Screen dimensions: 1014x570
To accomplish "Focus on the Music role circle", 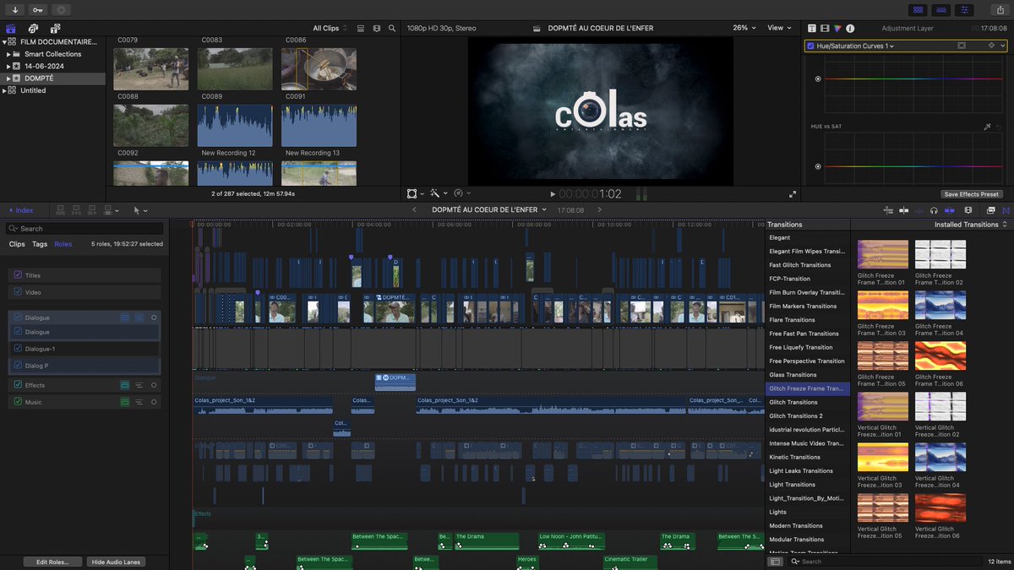I will (154, 402).
